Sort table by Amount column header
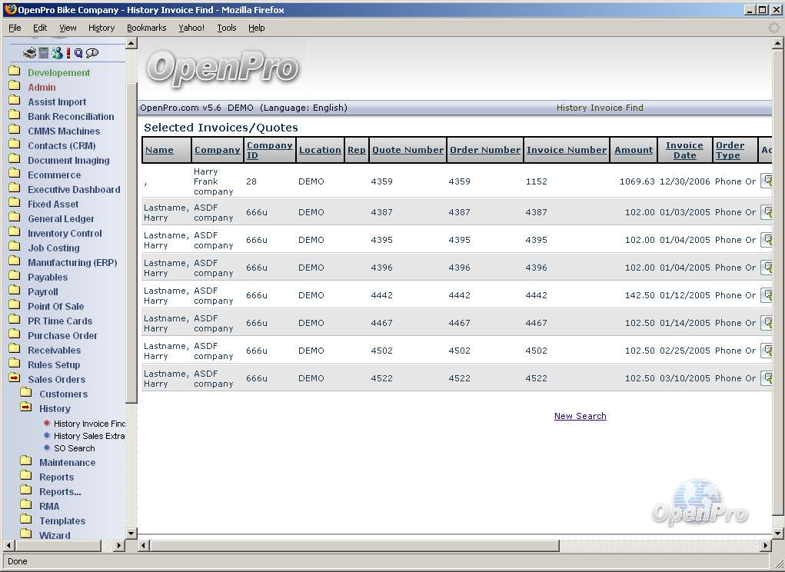Viewport: 785px width, 572px height. pyautogui.click(x=634, y=150)
